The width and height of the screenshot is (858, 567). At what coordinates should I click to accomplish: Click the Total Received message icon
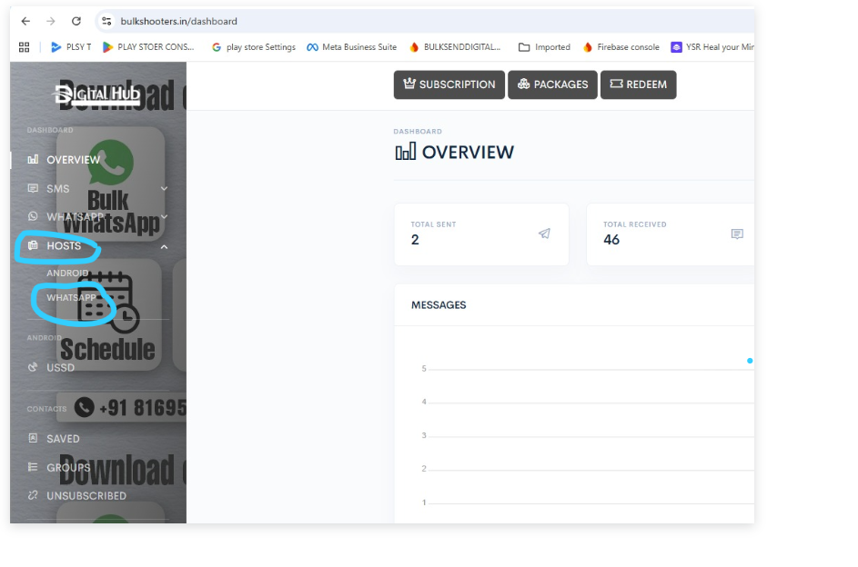point(737,234)
